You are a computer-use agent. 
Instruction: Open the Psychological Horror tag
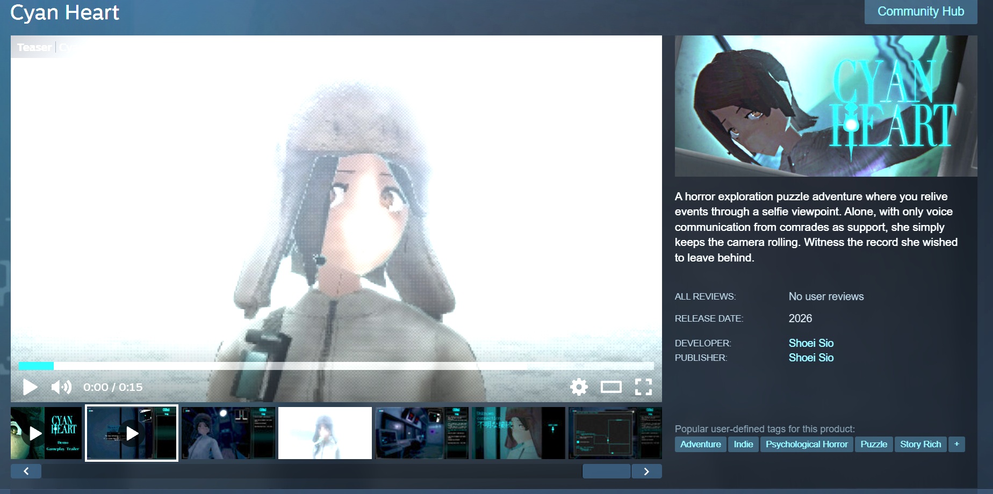807,444
